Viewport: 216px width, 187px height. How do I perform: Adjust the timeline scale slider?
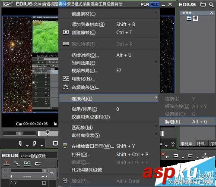29,171
